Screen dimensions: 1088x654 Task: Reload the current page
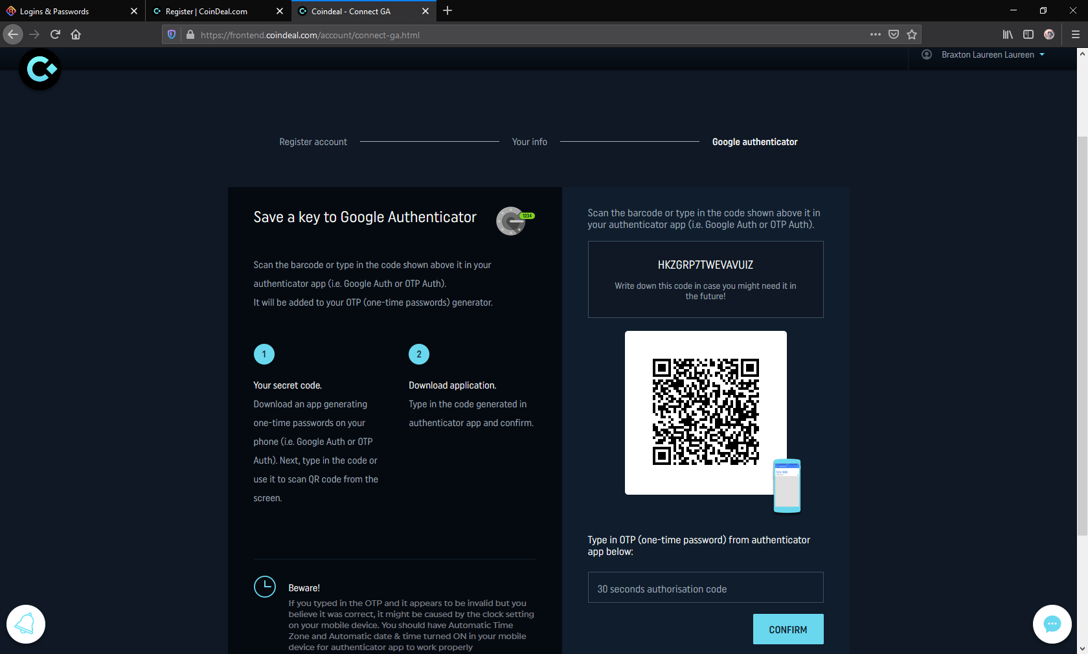pos(55,34)
